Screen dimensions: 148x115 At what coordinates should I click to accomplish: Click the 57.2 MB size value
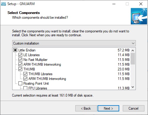click(x=124, y=50)
